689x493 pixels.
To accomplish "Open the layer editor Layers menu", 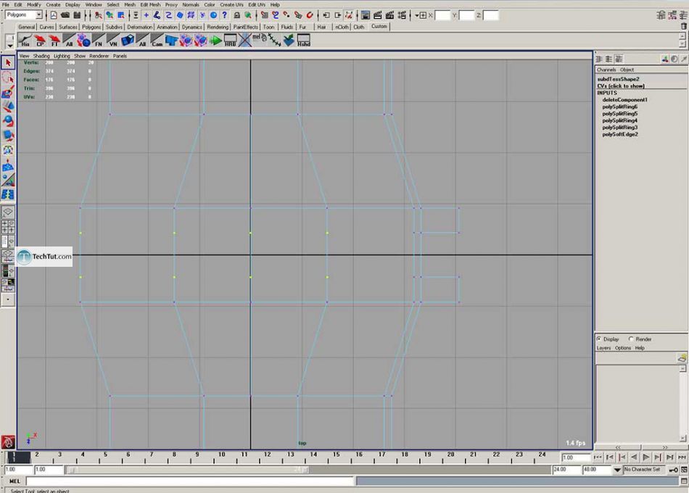I will pyautogui.click(x=603, y=348).
